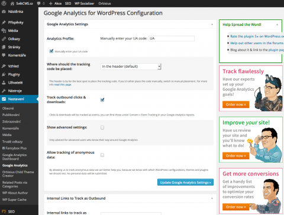Viewport: 284px width, 215px height.
Task: Follow the 'read this page' link
Action: (63, 85)
